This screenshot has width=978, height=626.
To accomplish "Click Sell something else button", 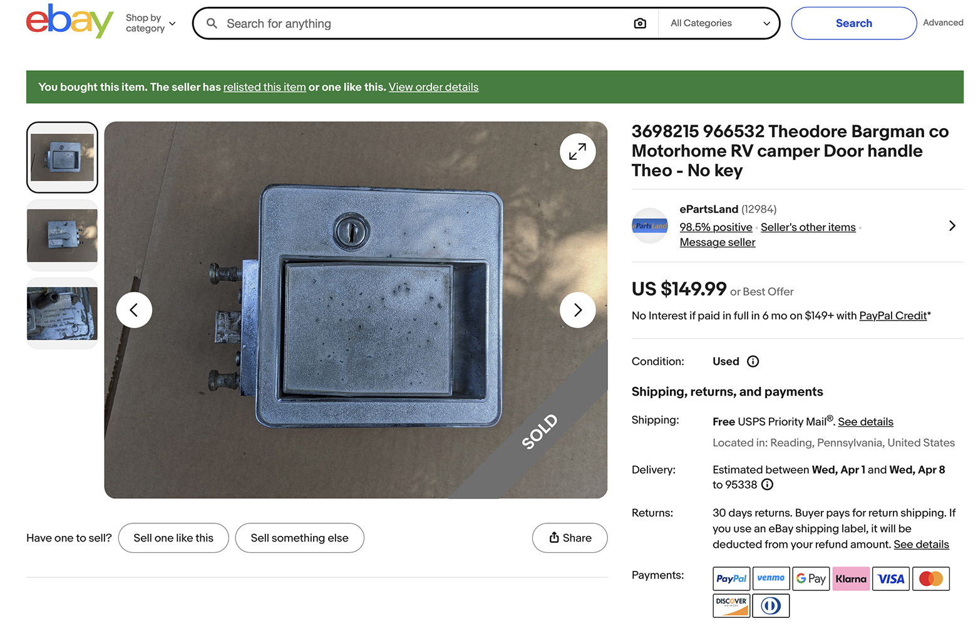I will coord(299,538).
